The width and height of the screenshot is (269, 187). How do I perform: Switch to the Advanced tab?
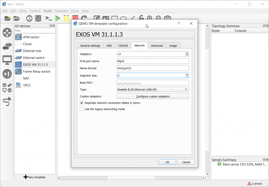[157, 46]
